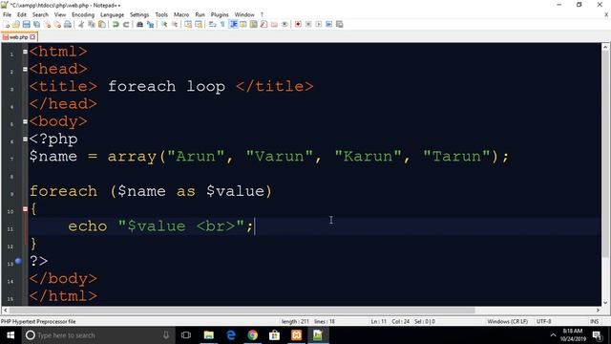Click the Close document toolbar icon
This screenshot has height=344, width=611.
pyautogui.click(x=47, y=24)
